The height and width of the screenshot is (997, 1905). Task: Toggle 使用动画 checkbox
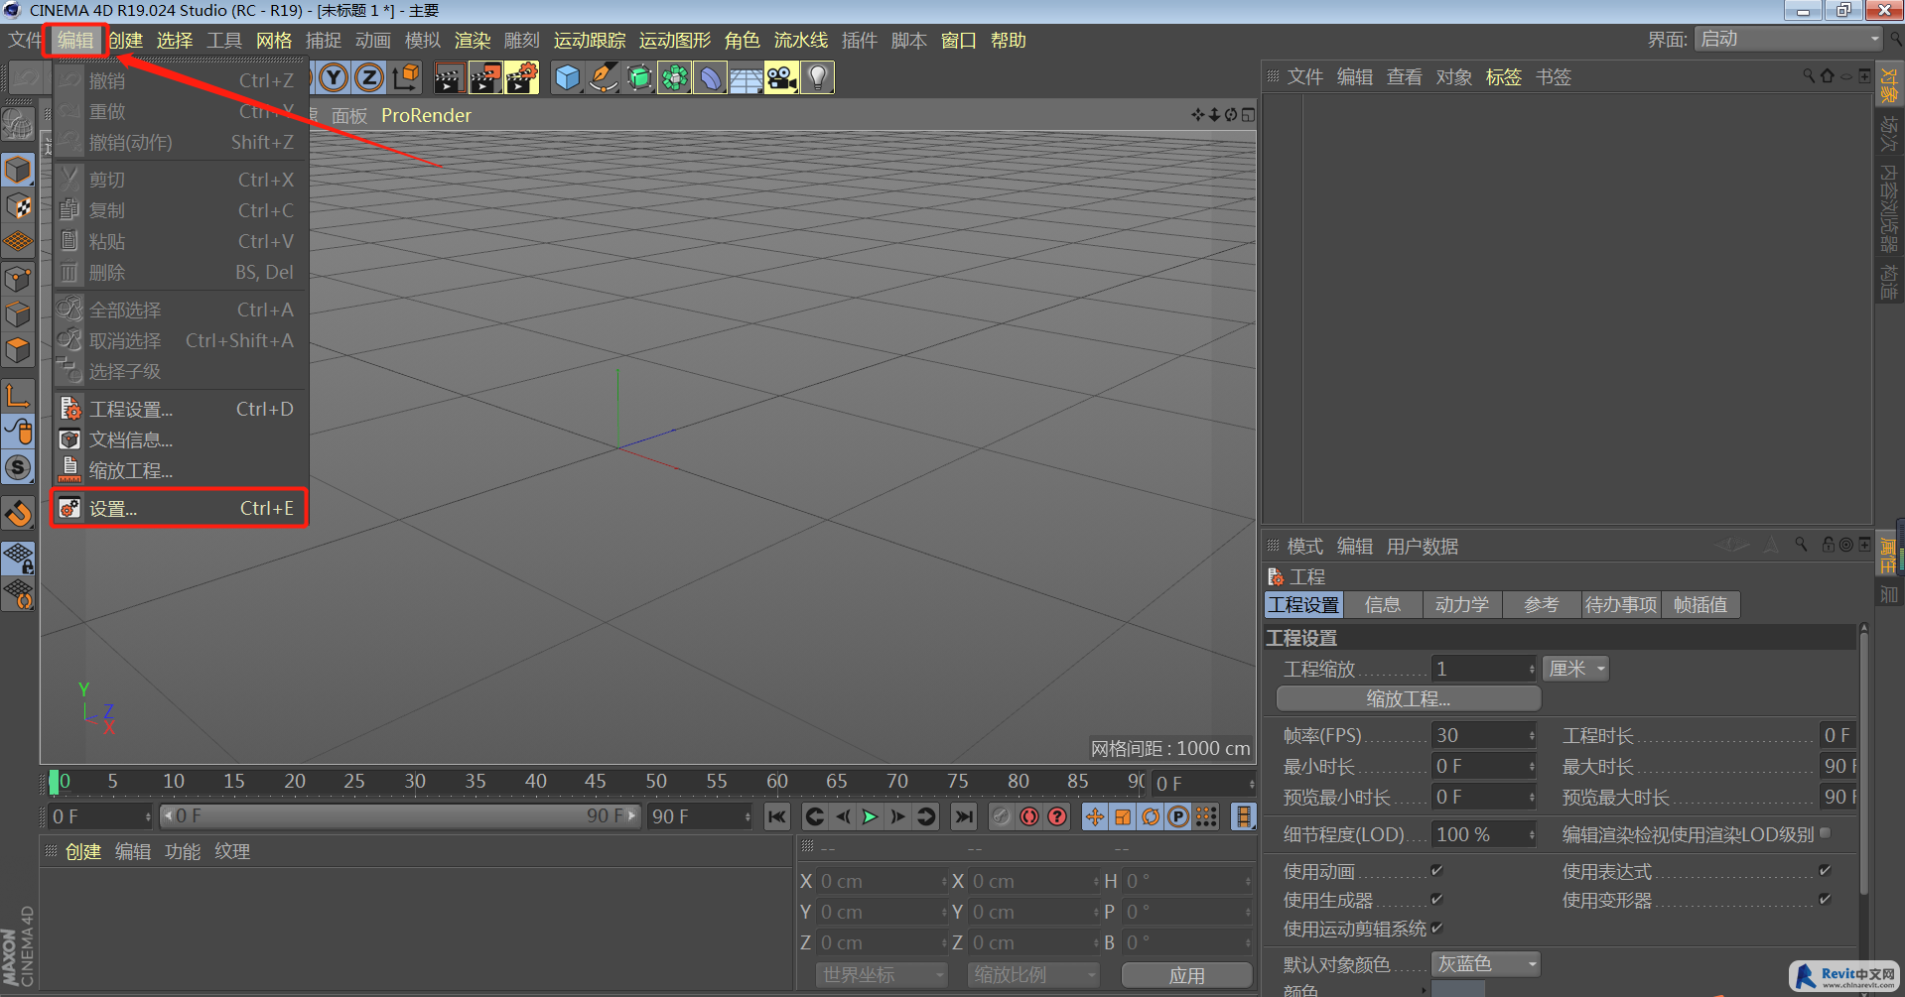(1436, 870)
